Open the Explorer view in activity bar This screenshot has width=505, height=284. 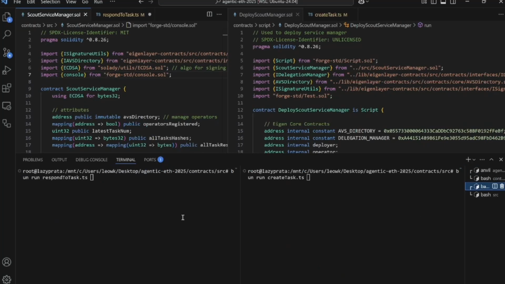7,17
